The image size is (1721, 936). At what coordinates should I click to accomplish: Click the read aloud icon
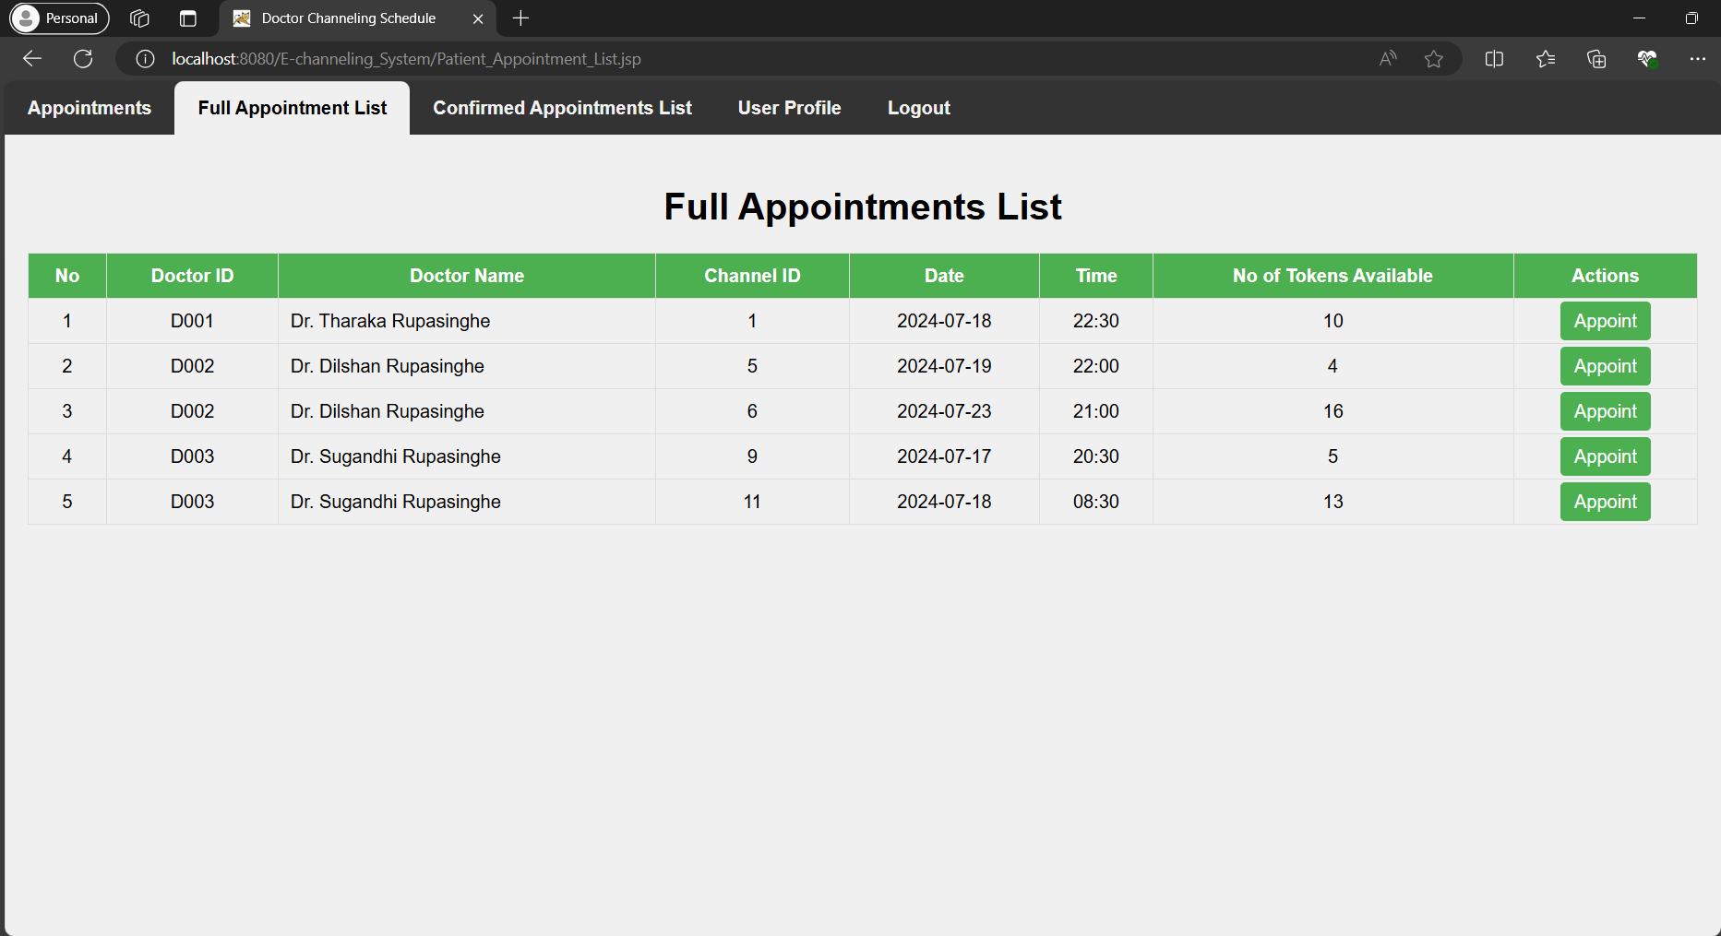point(1388,59)
